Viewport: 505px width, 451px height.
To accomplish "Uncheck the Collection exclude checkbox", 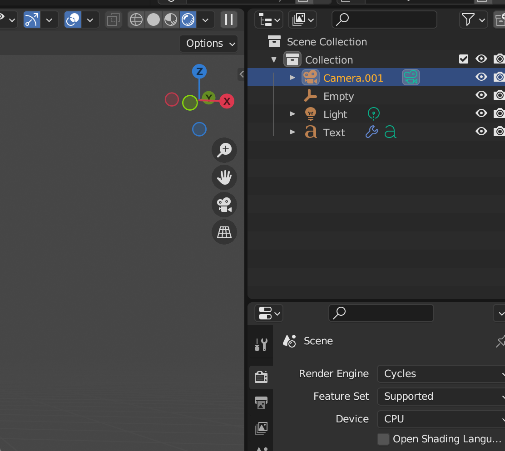I will pyautogui.click(x=464, y=59).
